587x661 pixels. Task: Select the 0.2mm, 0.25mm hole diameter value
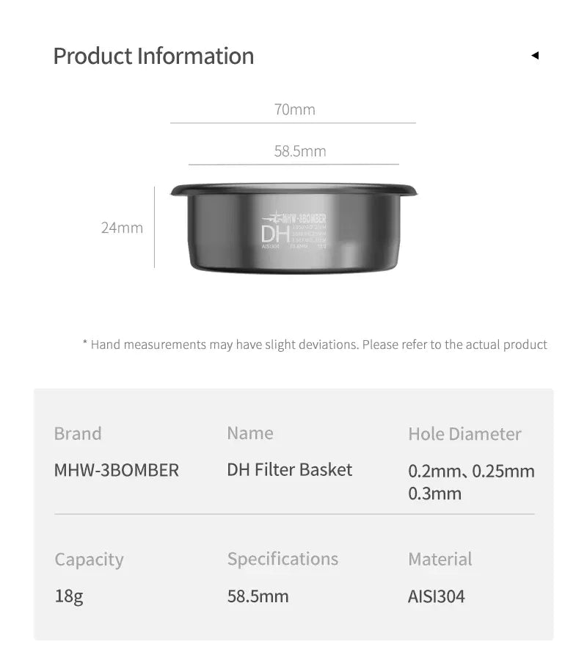click(x=471, y=471)
